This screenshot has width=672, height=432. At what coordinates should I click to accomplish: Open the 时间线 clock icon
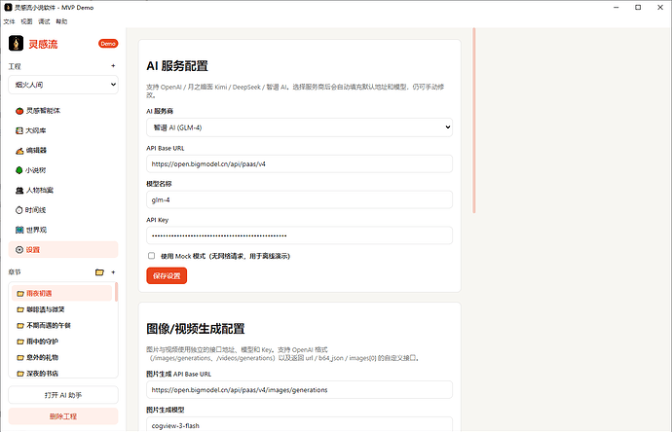[19, 210]
